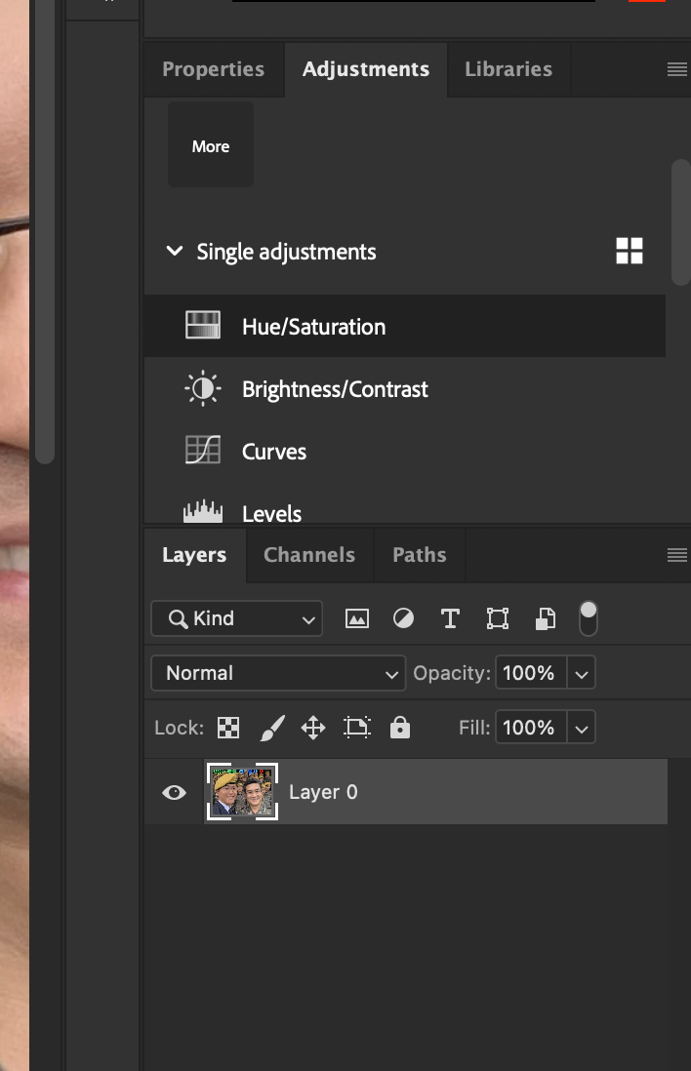Open the Opacity slider dropdown arrow
This screenshot has width=691, height=1071.
pyautogui.click(x=581, y=673)
